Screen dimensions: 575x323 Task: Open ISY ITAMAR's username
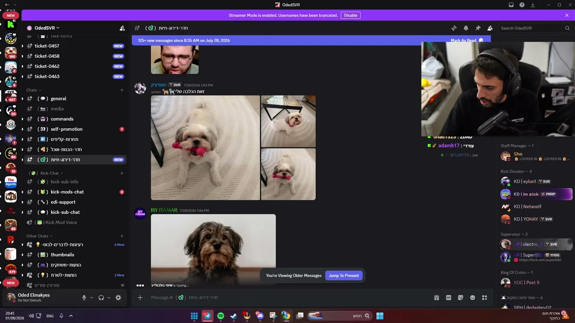click(x=164, y=210)
